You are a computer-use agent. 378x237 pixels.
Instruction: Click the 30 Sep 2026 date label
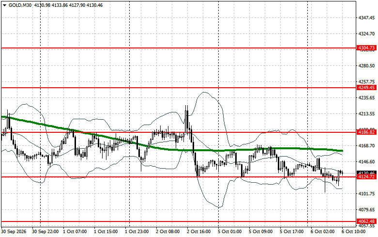[14, 232]
